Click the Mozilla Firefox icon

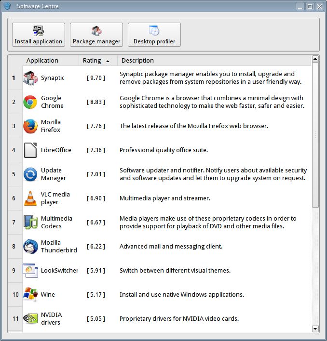pos(31,126)
